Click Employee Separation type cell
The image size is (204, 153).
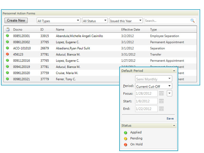tap(164, 36)
